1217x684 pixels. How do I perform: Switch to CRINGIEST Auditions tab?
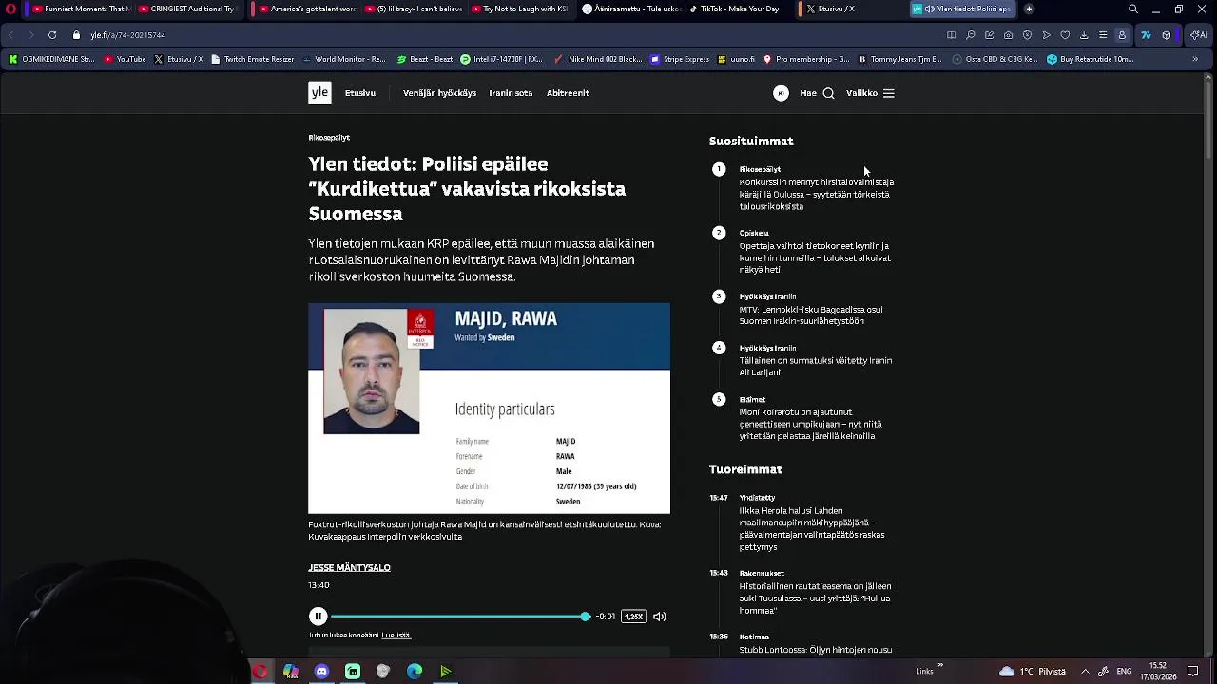click(188, 9)
